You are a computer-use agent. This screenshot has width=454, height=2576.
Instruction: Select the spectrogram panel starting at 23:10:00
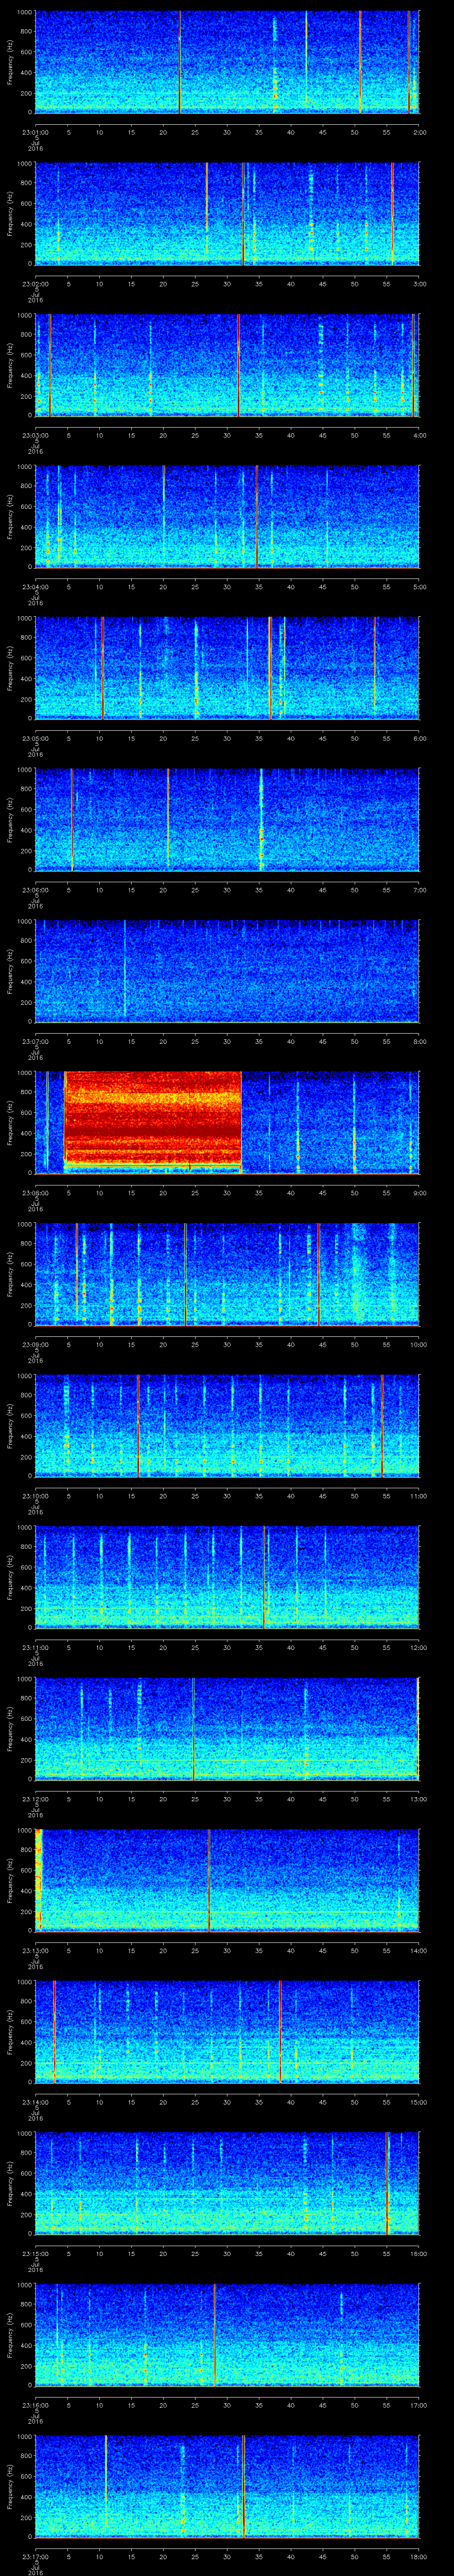coord(227,1425)
